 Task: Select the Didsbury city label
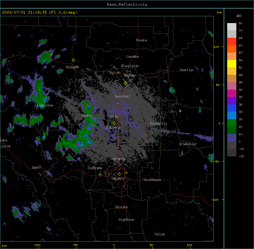113,127
